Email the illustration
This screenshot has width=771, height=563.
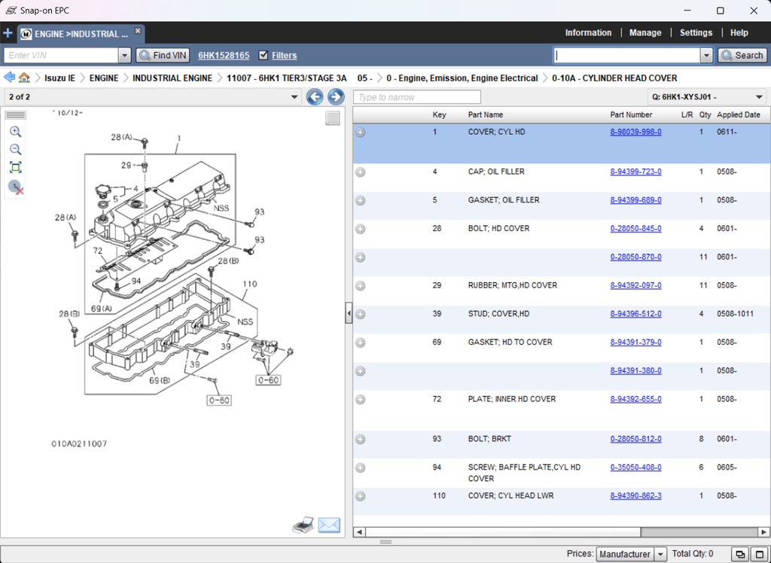click(329, 525)
